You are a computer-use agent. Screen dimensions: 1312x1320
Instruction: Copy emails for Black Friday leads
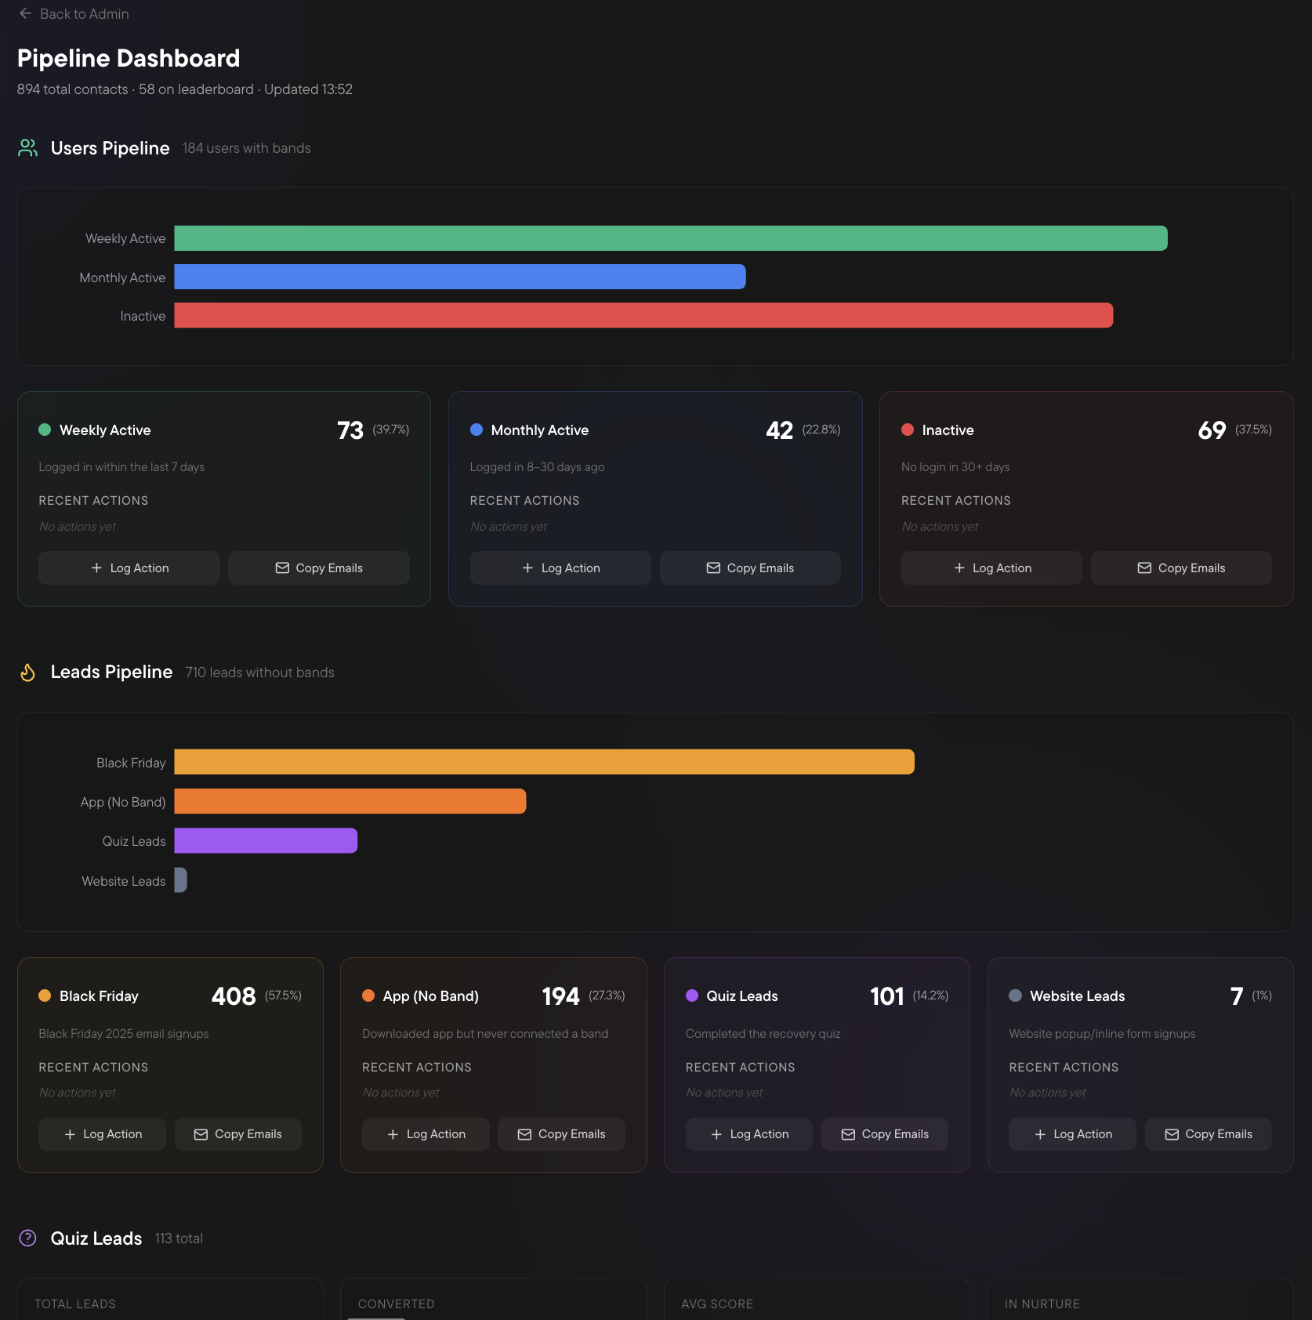238,1134
